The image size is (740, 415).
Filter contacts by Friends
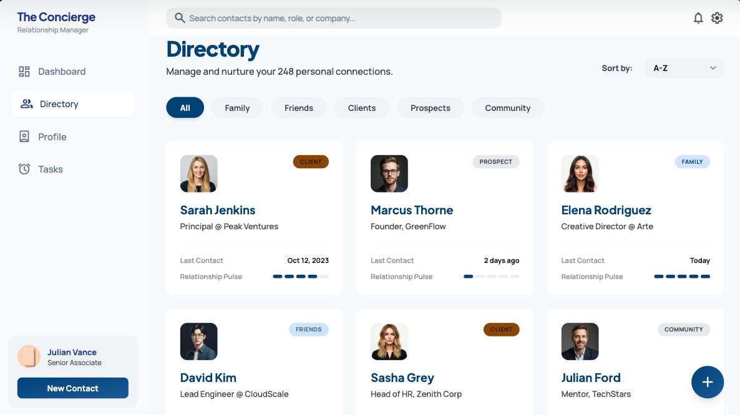299,108
